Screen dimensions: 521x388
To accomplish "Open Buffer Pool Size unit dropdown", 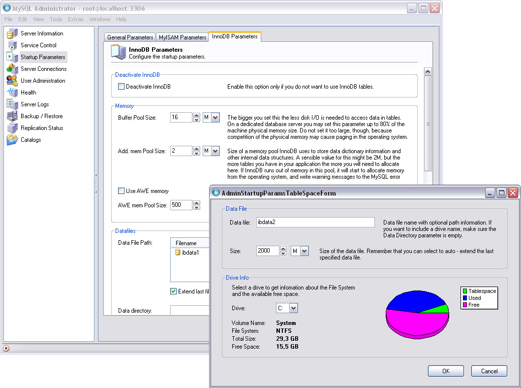I will pos(215,117).
